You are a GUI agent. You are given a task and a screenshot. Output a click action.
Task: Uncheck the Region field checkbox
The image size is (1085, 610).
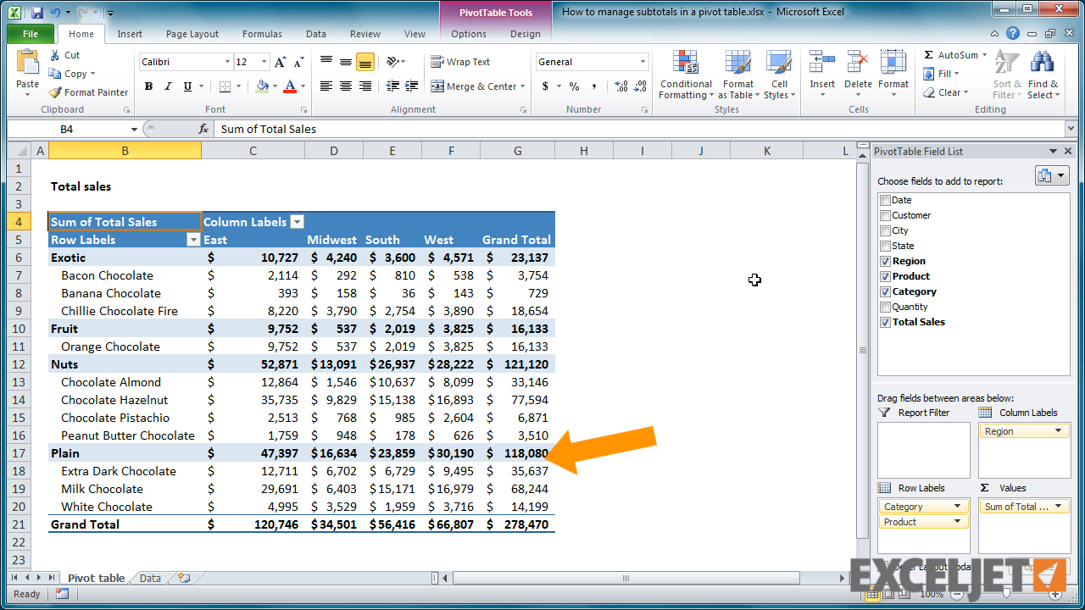pos(885,261)
